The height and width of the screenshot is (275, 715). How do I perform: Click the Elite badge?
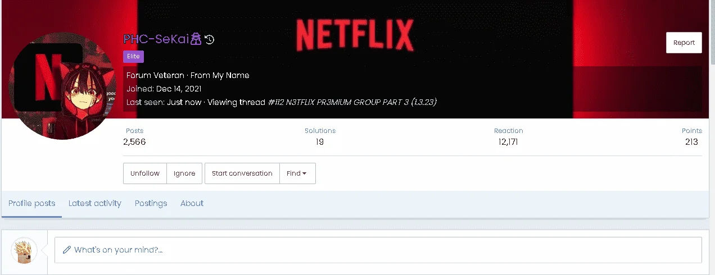tap(134, 56)
